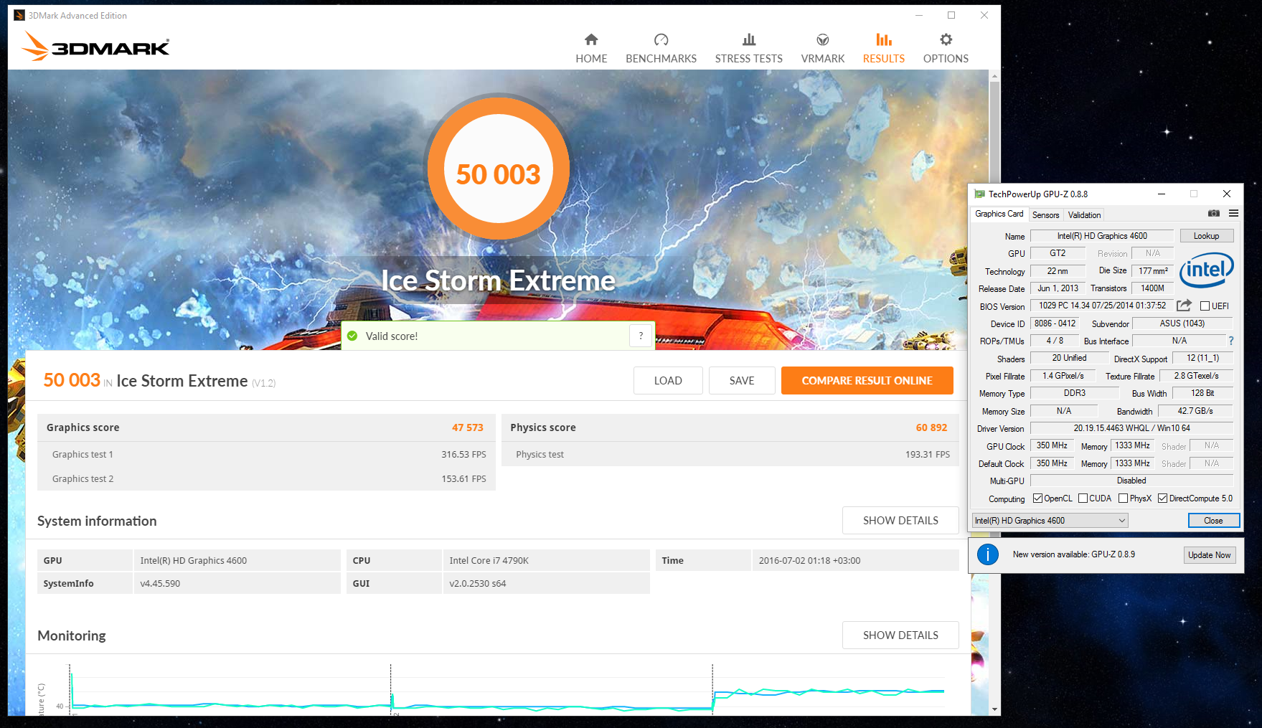Screen dimensions: 1262x728
Task: Click the LOAD button
Action: (x=668, y=380)
